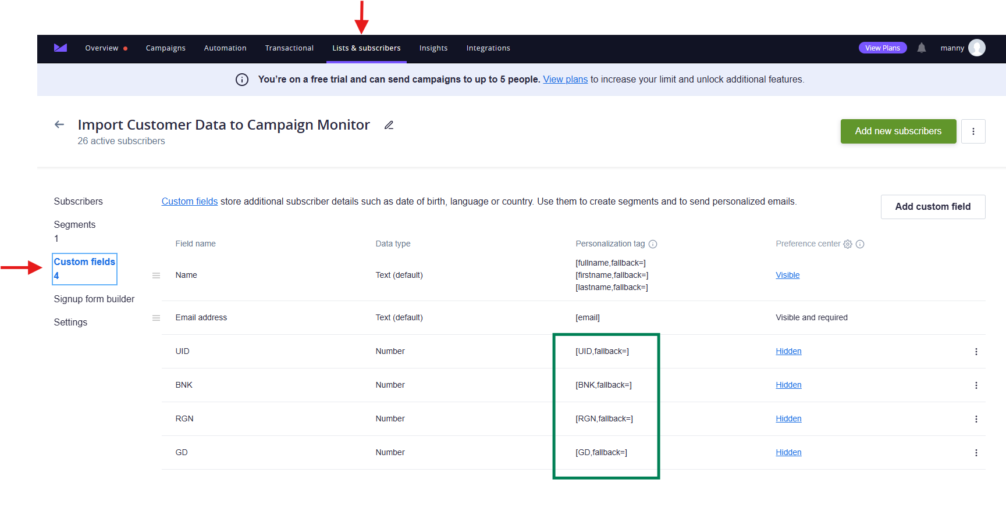Click the UID field name
Image resolution: width=1006 pixels, height=508 pixels.
(x=183, y=352)
